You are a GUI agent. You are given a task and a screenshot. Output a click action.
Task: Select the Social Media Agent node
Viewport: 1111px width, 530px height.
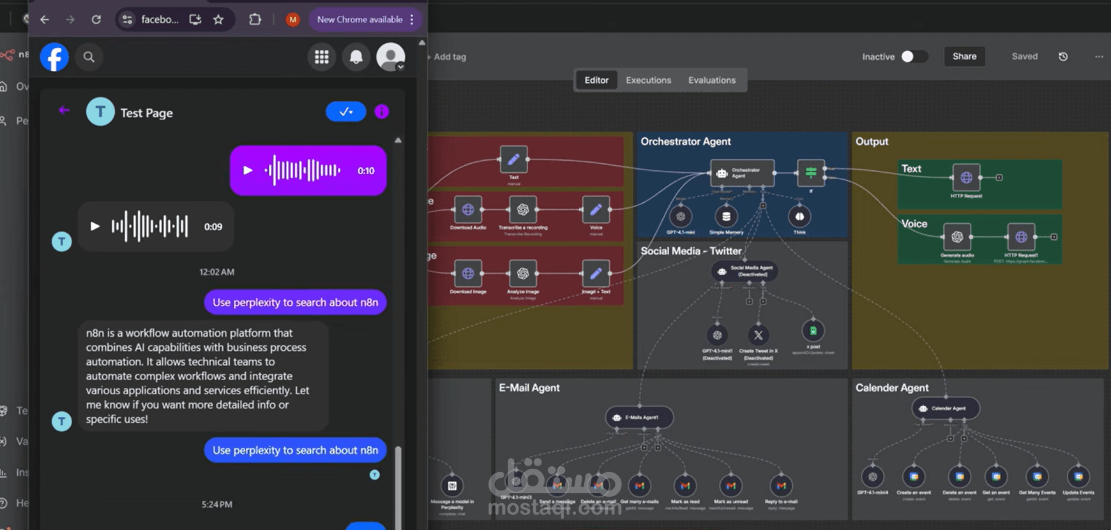[x=744, y=272]
